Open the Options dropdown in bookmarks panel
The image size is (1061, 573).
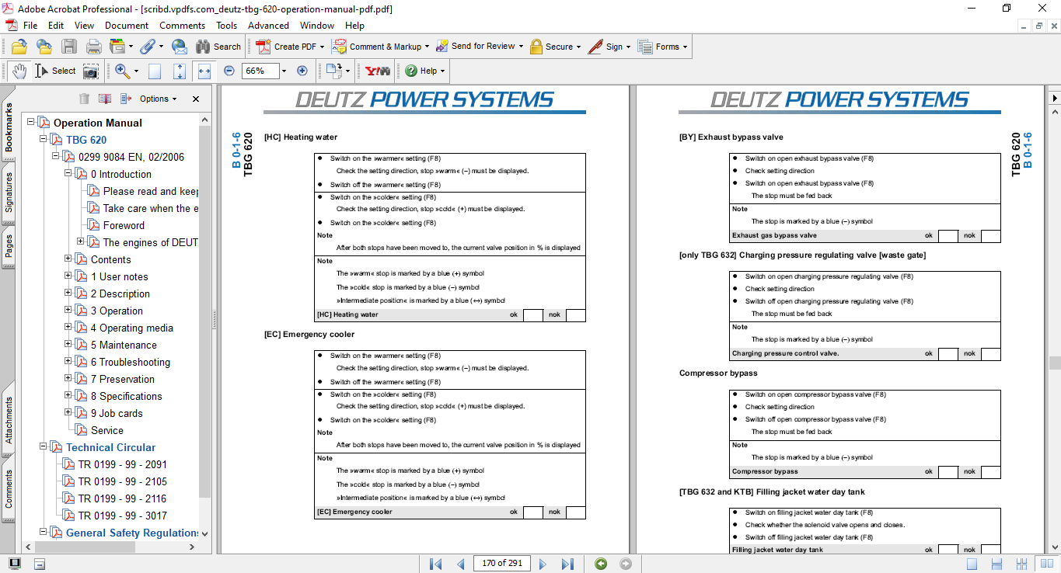point(158,99)
